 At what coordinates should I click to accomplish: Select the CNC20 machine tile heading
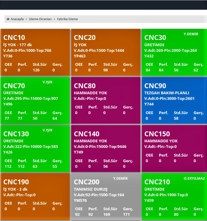click(x=85, y=38)
